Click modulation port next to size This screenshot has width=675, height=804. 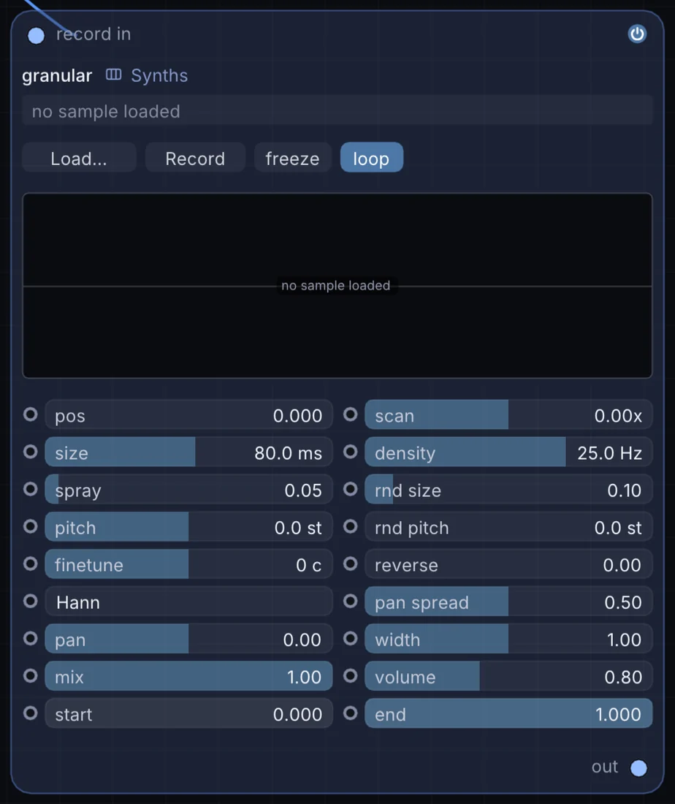30,452
